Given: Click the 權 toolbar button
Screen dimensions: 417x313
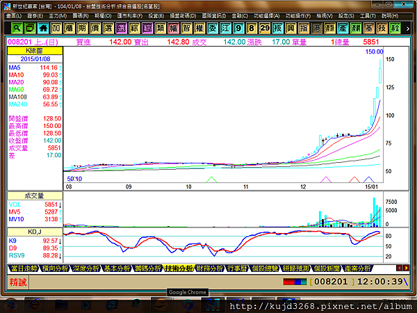Looking at the screenshot, I should pyautogui.click(x=199, y=28).
